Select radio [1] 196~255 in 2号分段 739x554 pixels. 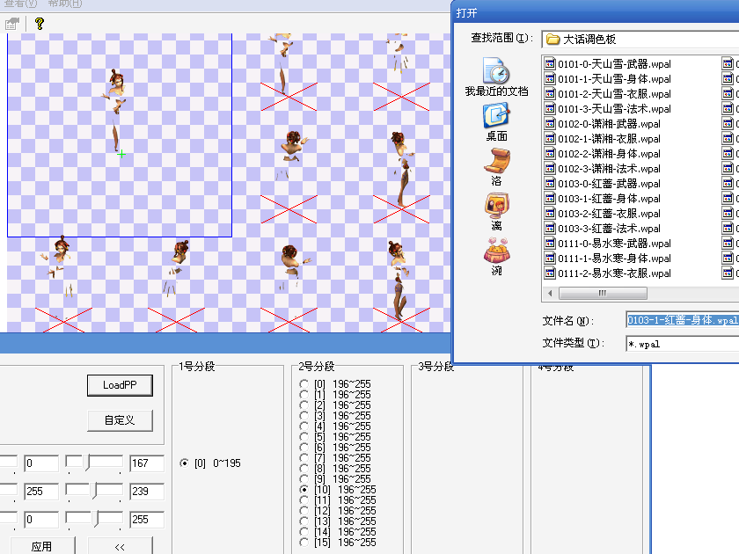coord(304,394)
